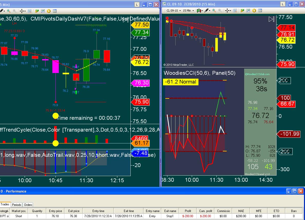The width and height of the screenshot is (305, 220).
Task: Sort by Entry price column header
Action: click(55, 211)
